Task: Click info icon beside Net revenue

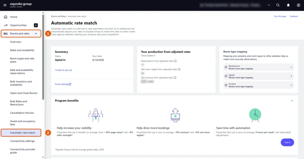Action: coord(175,78)
